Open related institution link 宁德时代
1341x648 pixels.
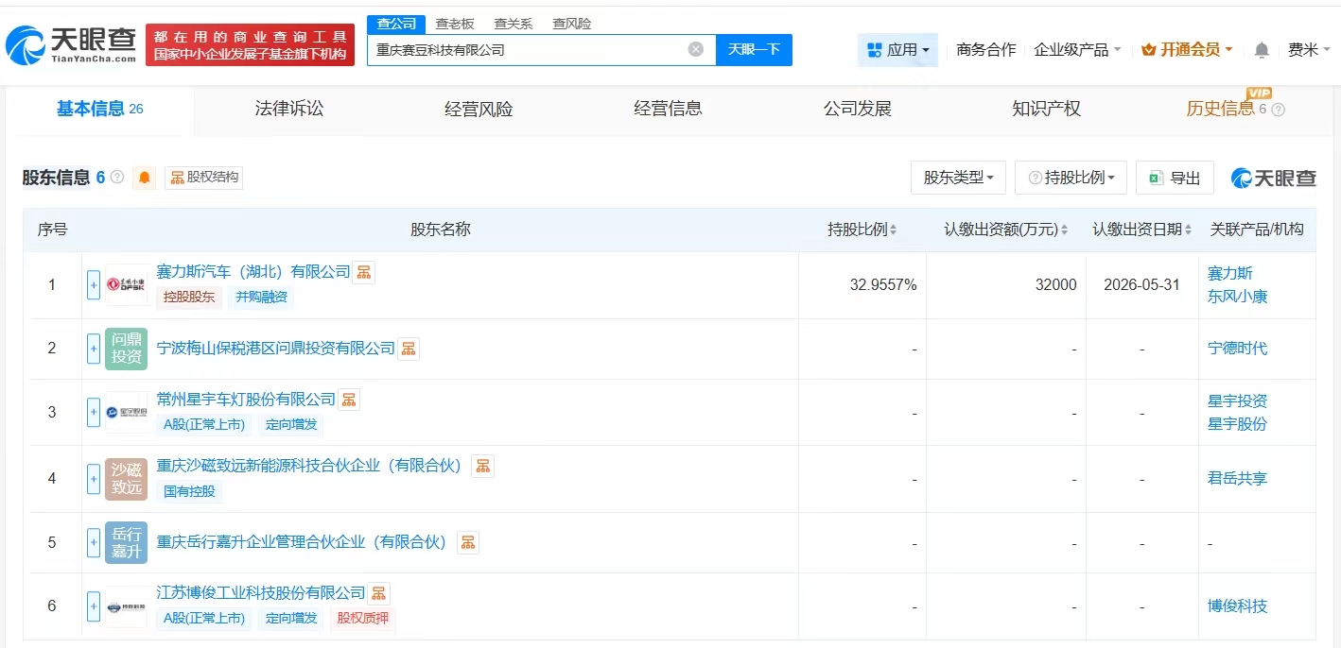click(1237, 349)
